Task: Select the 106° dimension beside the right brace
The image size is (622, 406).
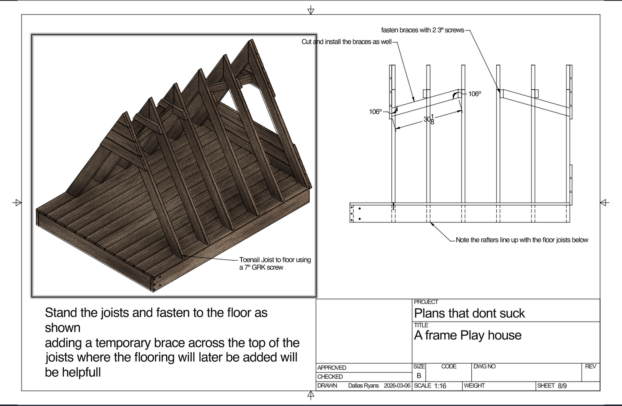Action: click(x=474, y=94)
